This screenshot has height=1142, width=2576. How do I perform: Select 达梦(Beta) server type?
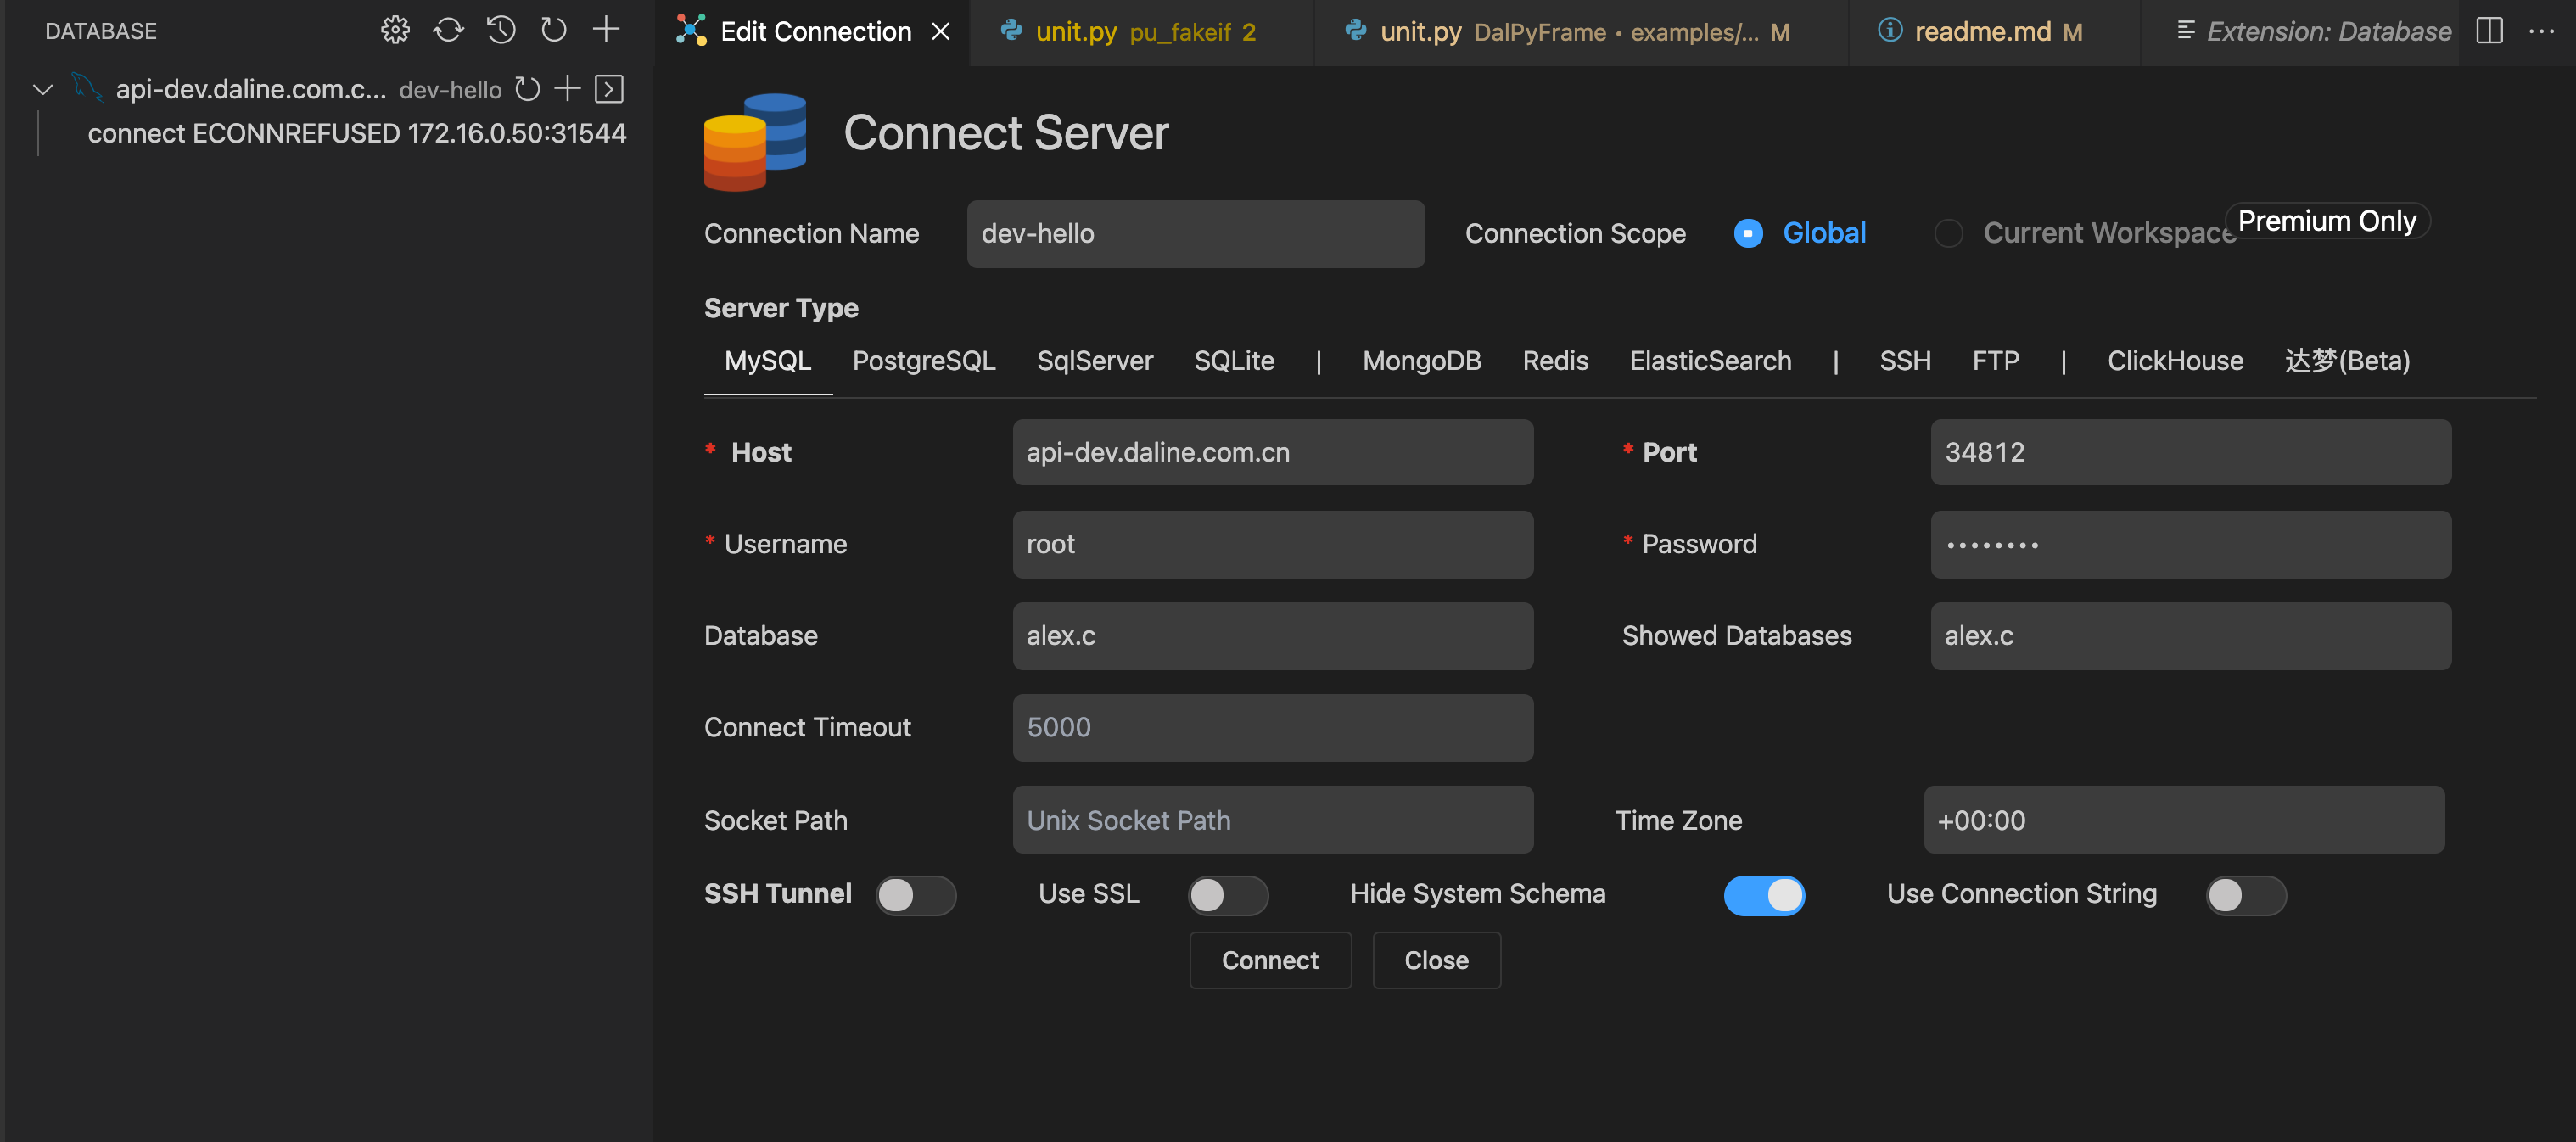pos(2347,361)
